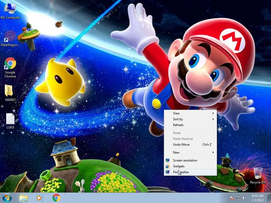Open the Windows Start menu orb
Image resolution: width=271 pixels, height=203 pixels.
7,198
